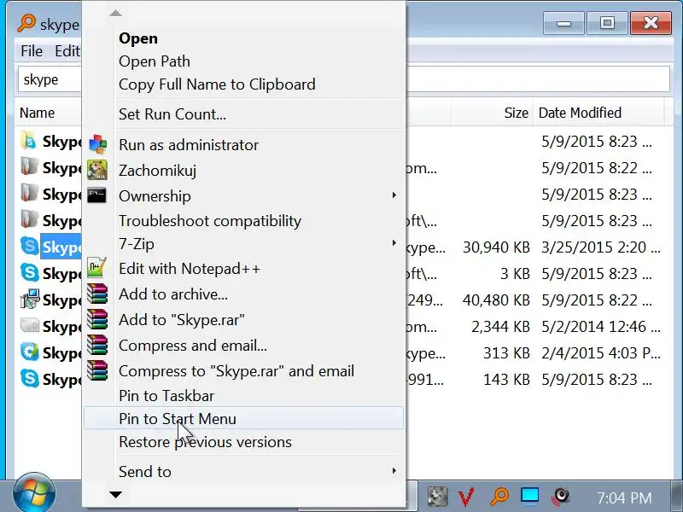Click the WinRAR icon for Compress to "Skype.rar" and email
The width and height of the screenshot is (683, 512).
[97, 371]
